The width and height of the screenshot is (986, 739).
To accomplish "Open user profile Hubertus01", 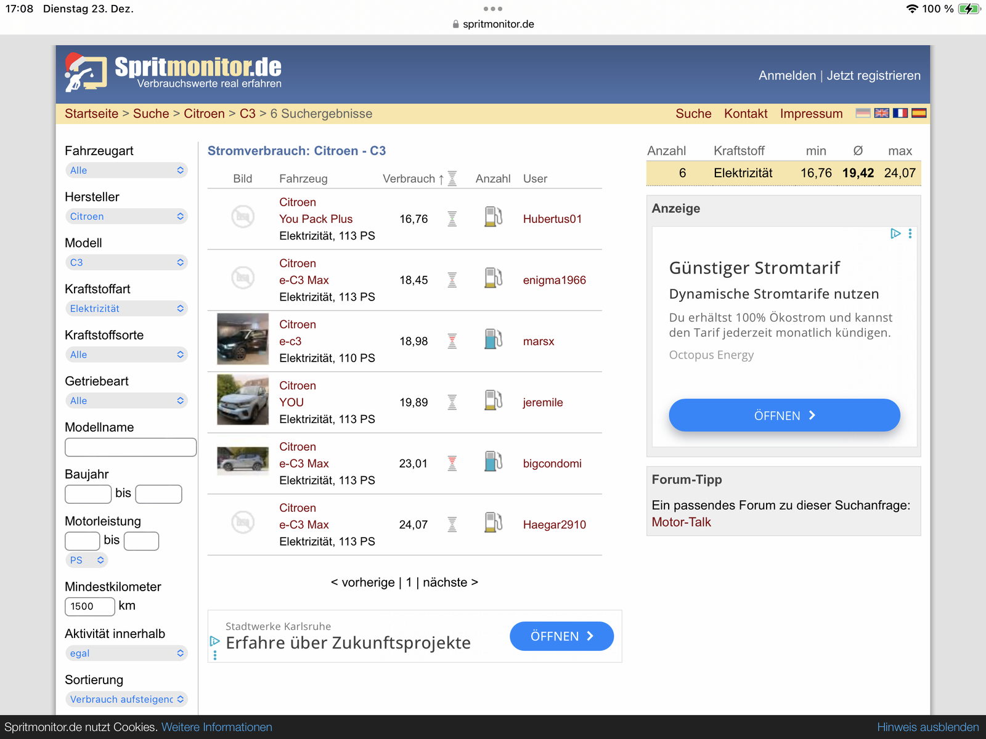I will [552, 219].
